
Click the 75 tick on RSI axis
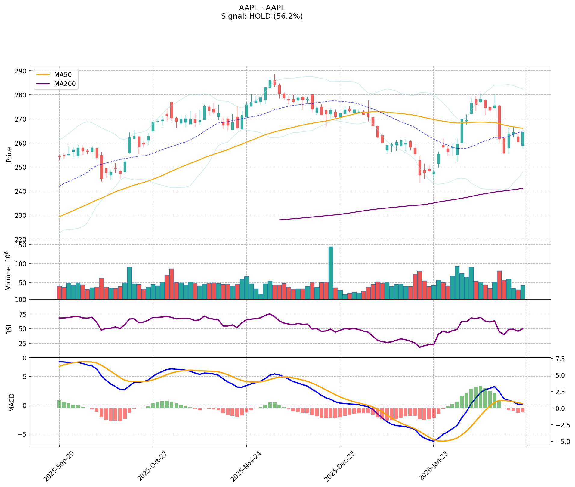tap(23, 314)
